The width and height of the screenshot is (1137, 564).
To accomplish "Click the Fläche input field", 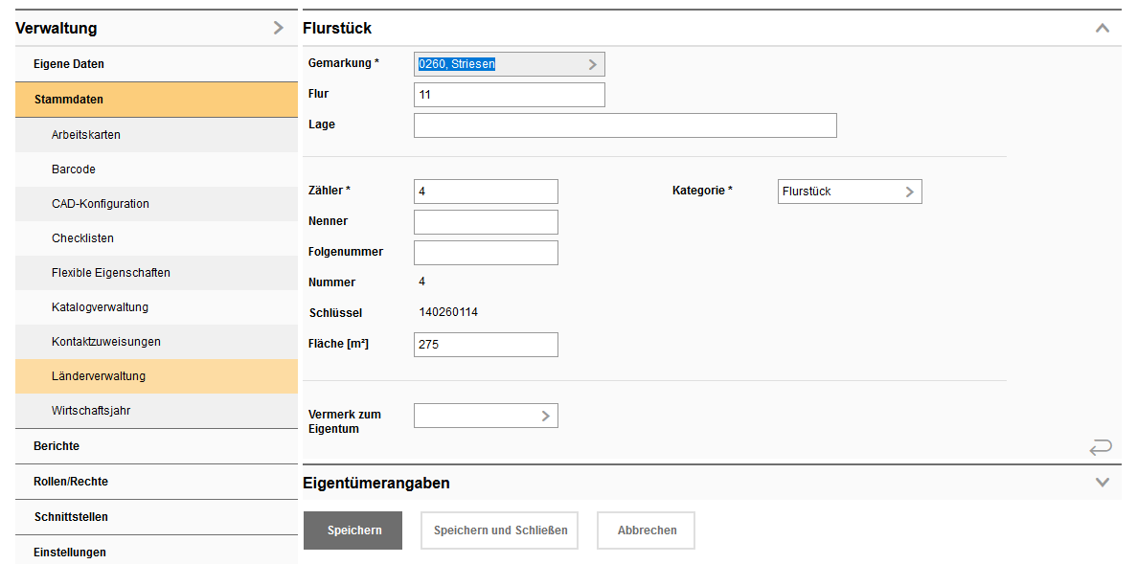I will [485, 344].
